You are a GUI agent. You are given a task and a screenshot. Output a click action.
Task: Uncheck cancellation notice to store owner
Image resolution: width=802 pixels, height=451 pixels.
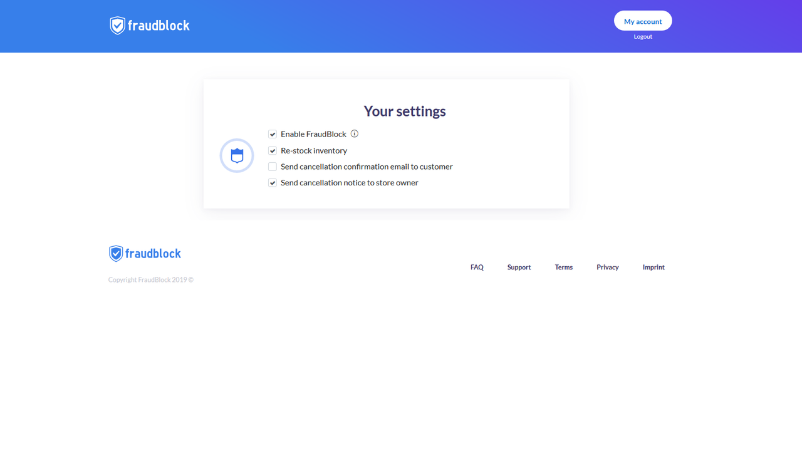point(273,183)
